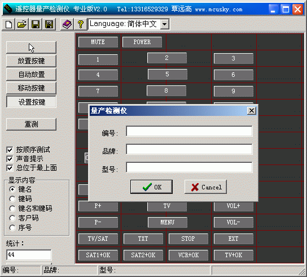Select the arrow pointer tool button
The width and height of the screenshot is (307, 277).
32,47
